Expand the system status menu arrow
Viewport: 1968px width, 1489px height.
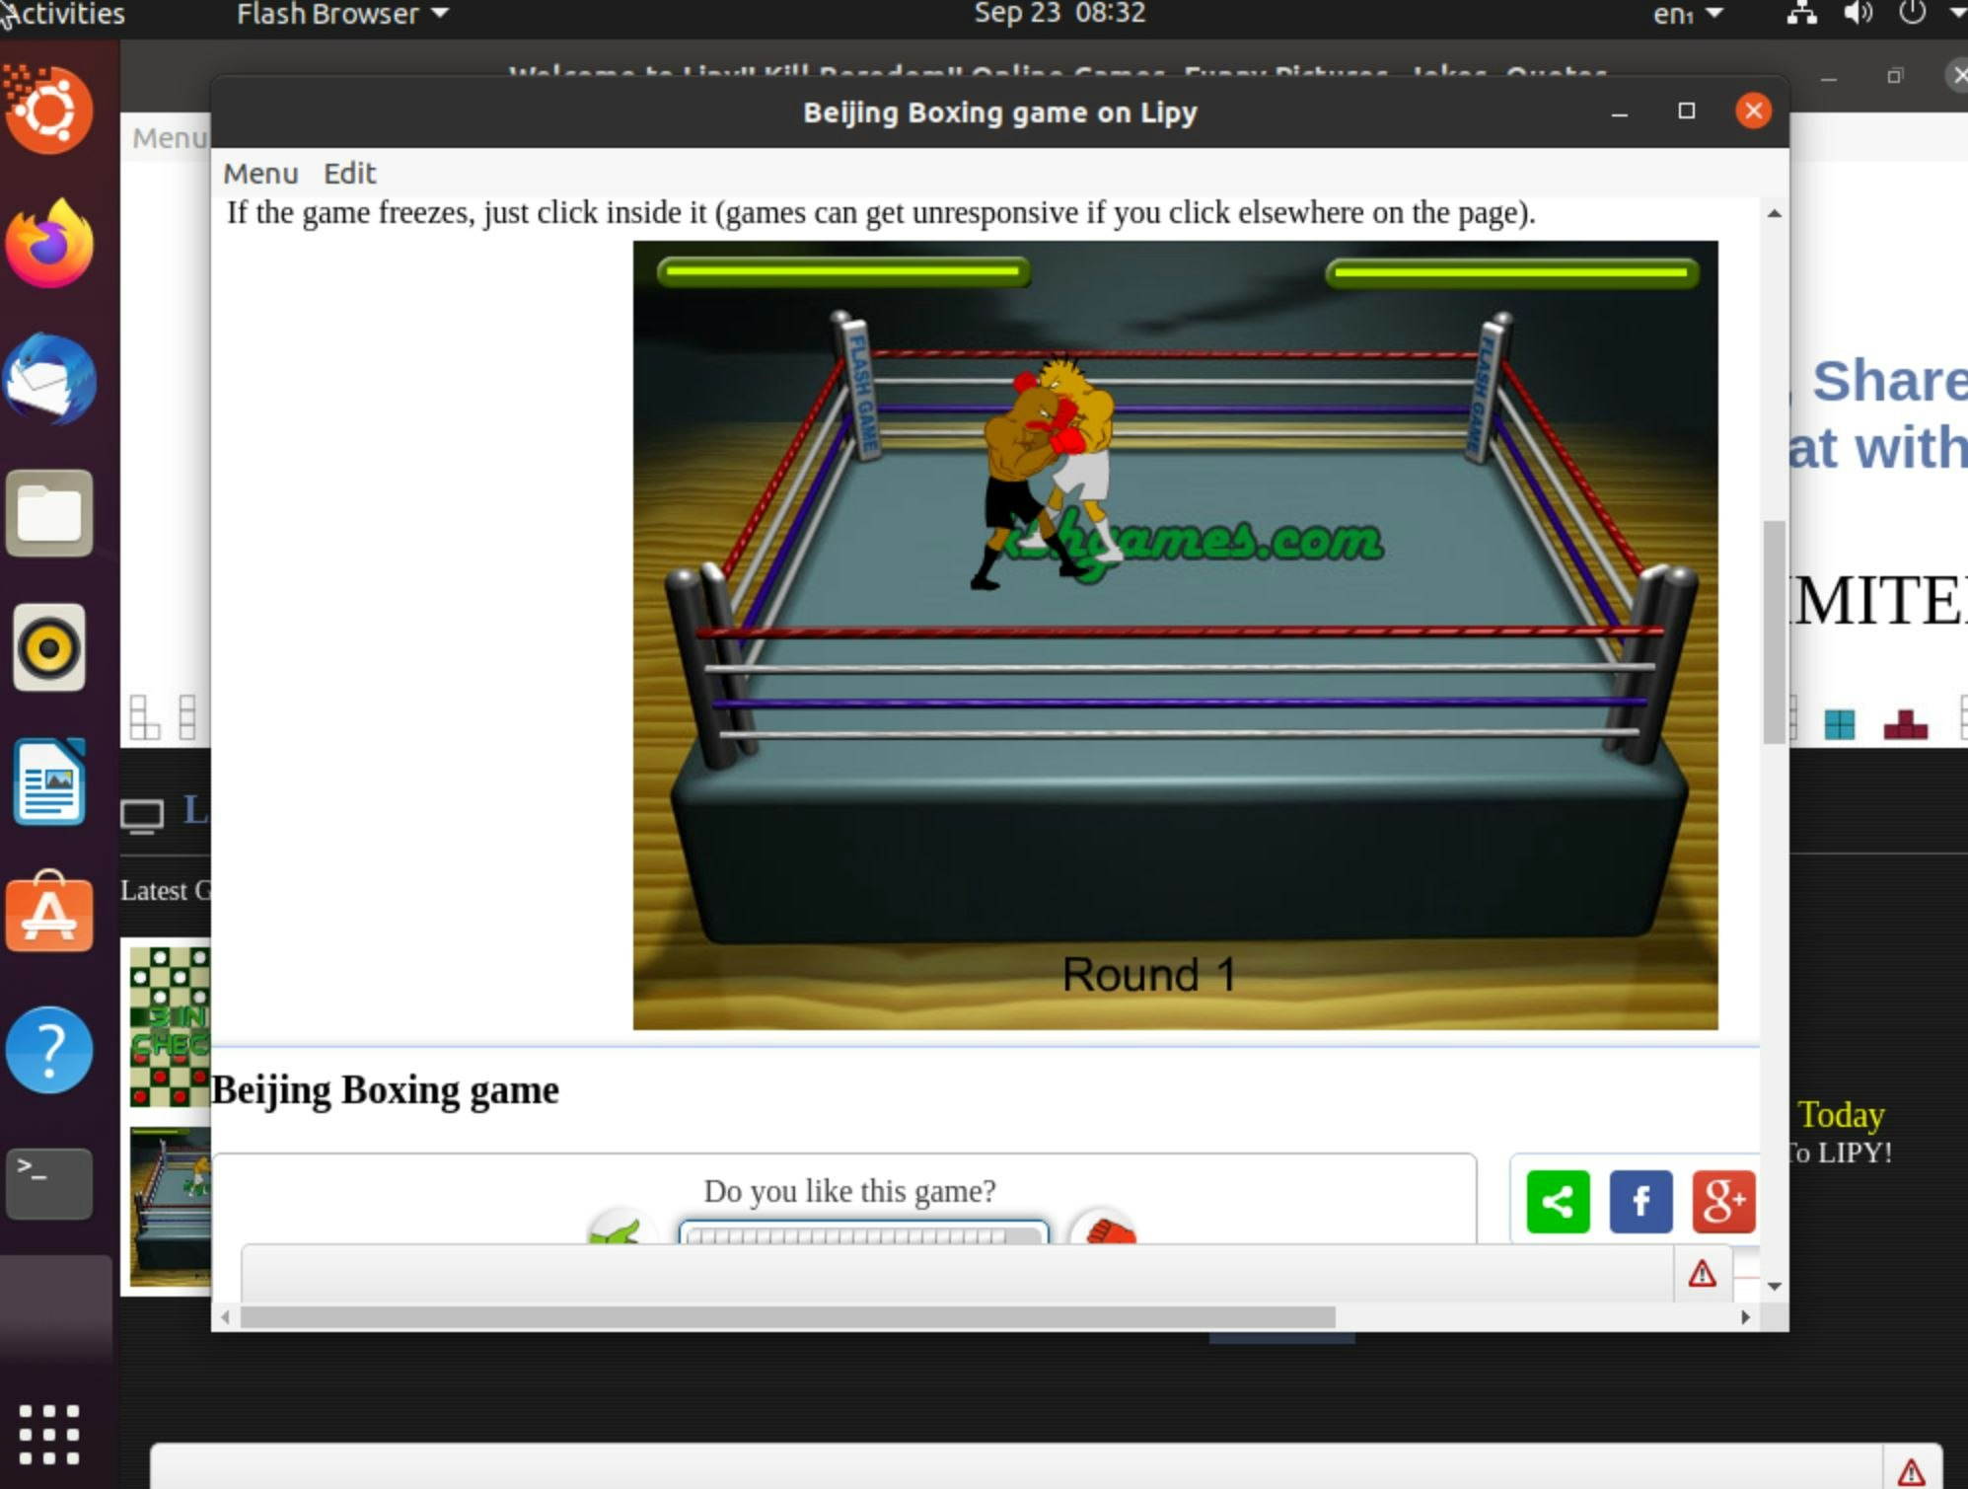pyautogui.click(x=1957, y=14)
